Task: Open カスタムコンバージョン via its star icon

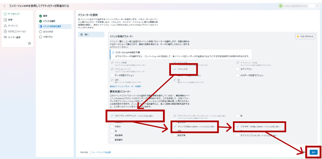Action: click(5, 31)
